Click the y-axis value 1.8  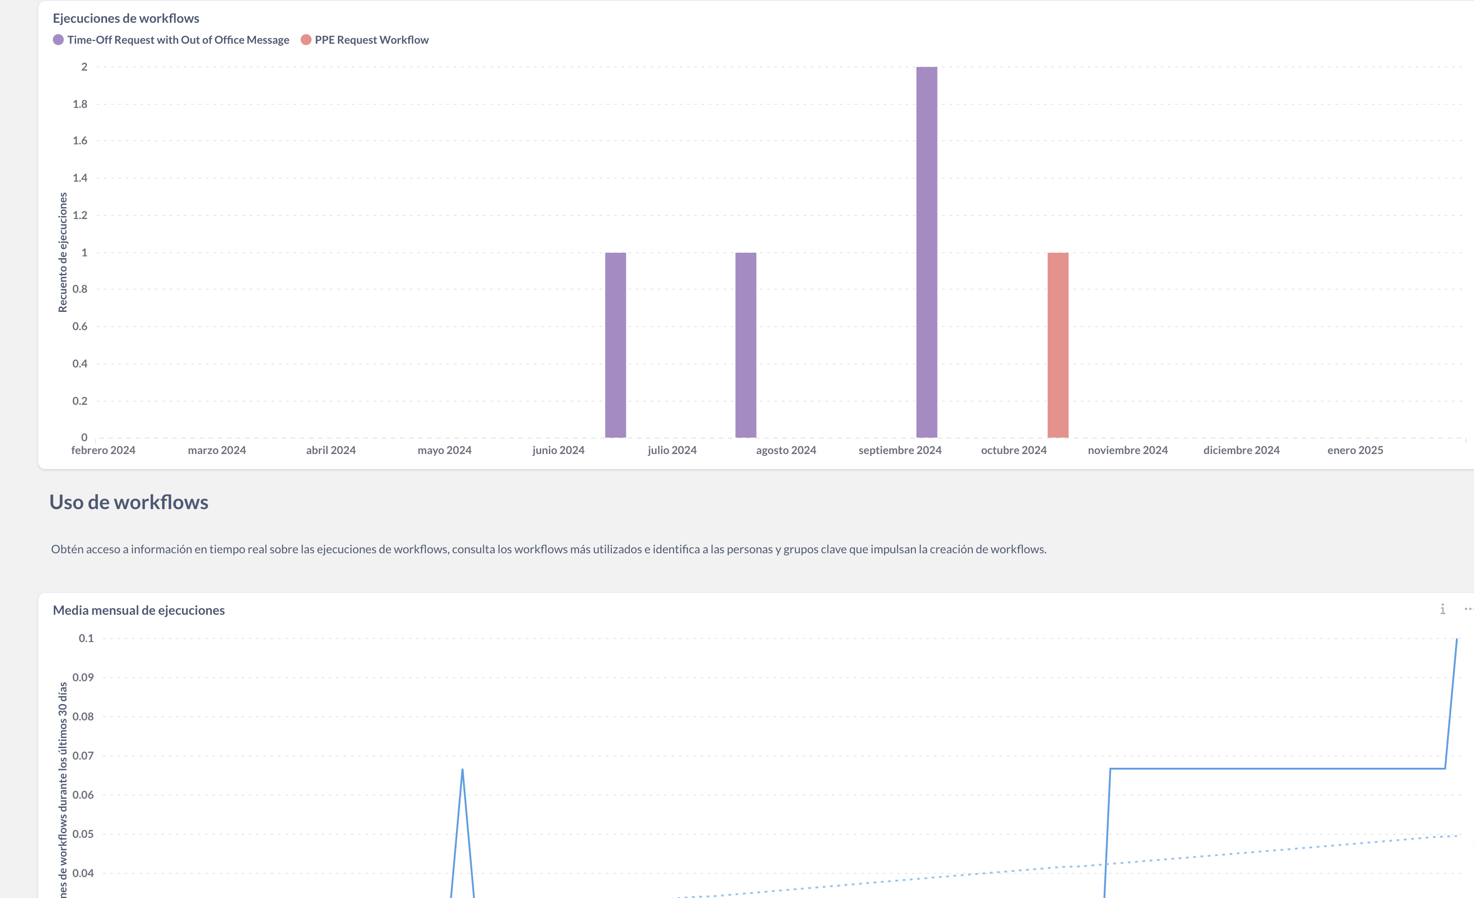(80, 104)
